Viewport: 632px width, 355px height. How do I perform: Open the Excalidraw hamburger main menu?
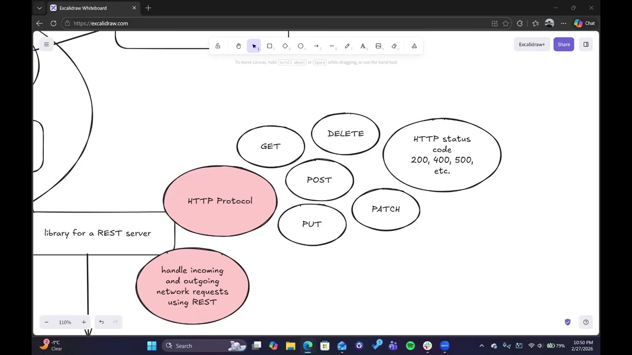(46, 44)
